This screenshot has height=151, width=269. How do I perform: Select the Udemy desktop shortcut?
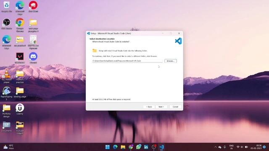[20, 109]
